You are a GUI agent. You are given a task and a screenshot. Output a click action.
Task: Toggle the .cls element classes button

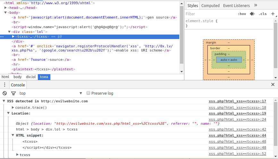click(263, 14)
